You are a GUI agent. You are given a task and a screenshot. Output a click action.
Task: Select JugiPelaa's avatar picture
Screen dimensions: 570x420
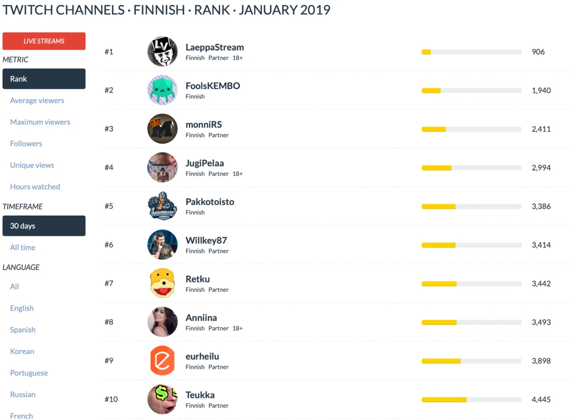(x=162, y=168)
